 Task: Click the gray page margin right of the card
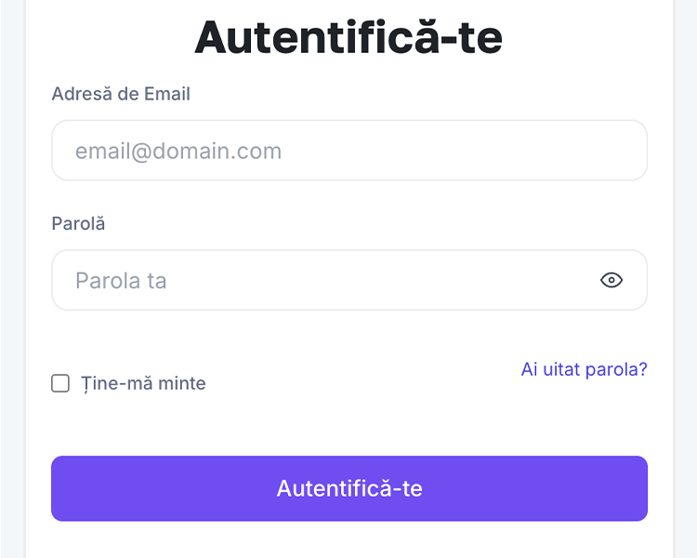686,279
